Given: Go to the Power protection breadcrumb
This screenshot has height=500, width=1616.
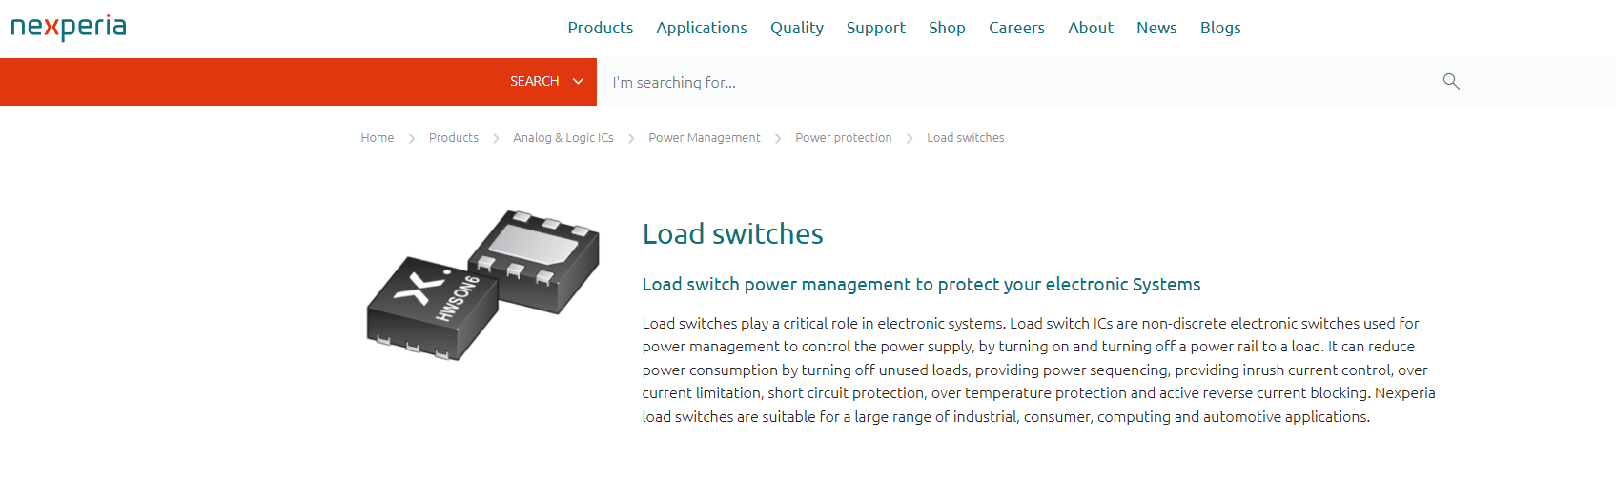Looking at the screenshot, I should (x=844, y=138).
